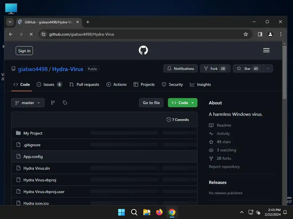
Task: Click the file icon beside .gitignore
Action: (x=18, y=145)
